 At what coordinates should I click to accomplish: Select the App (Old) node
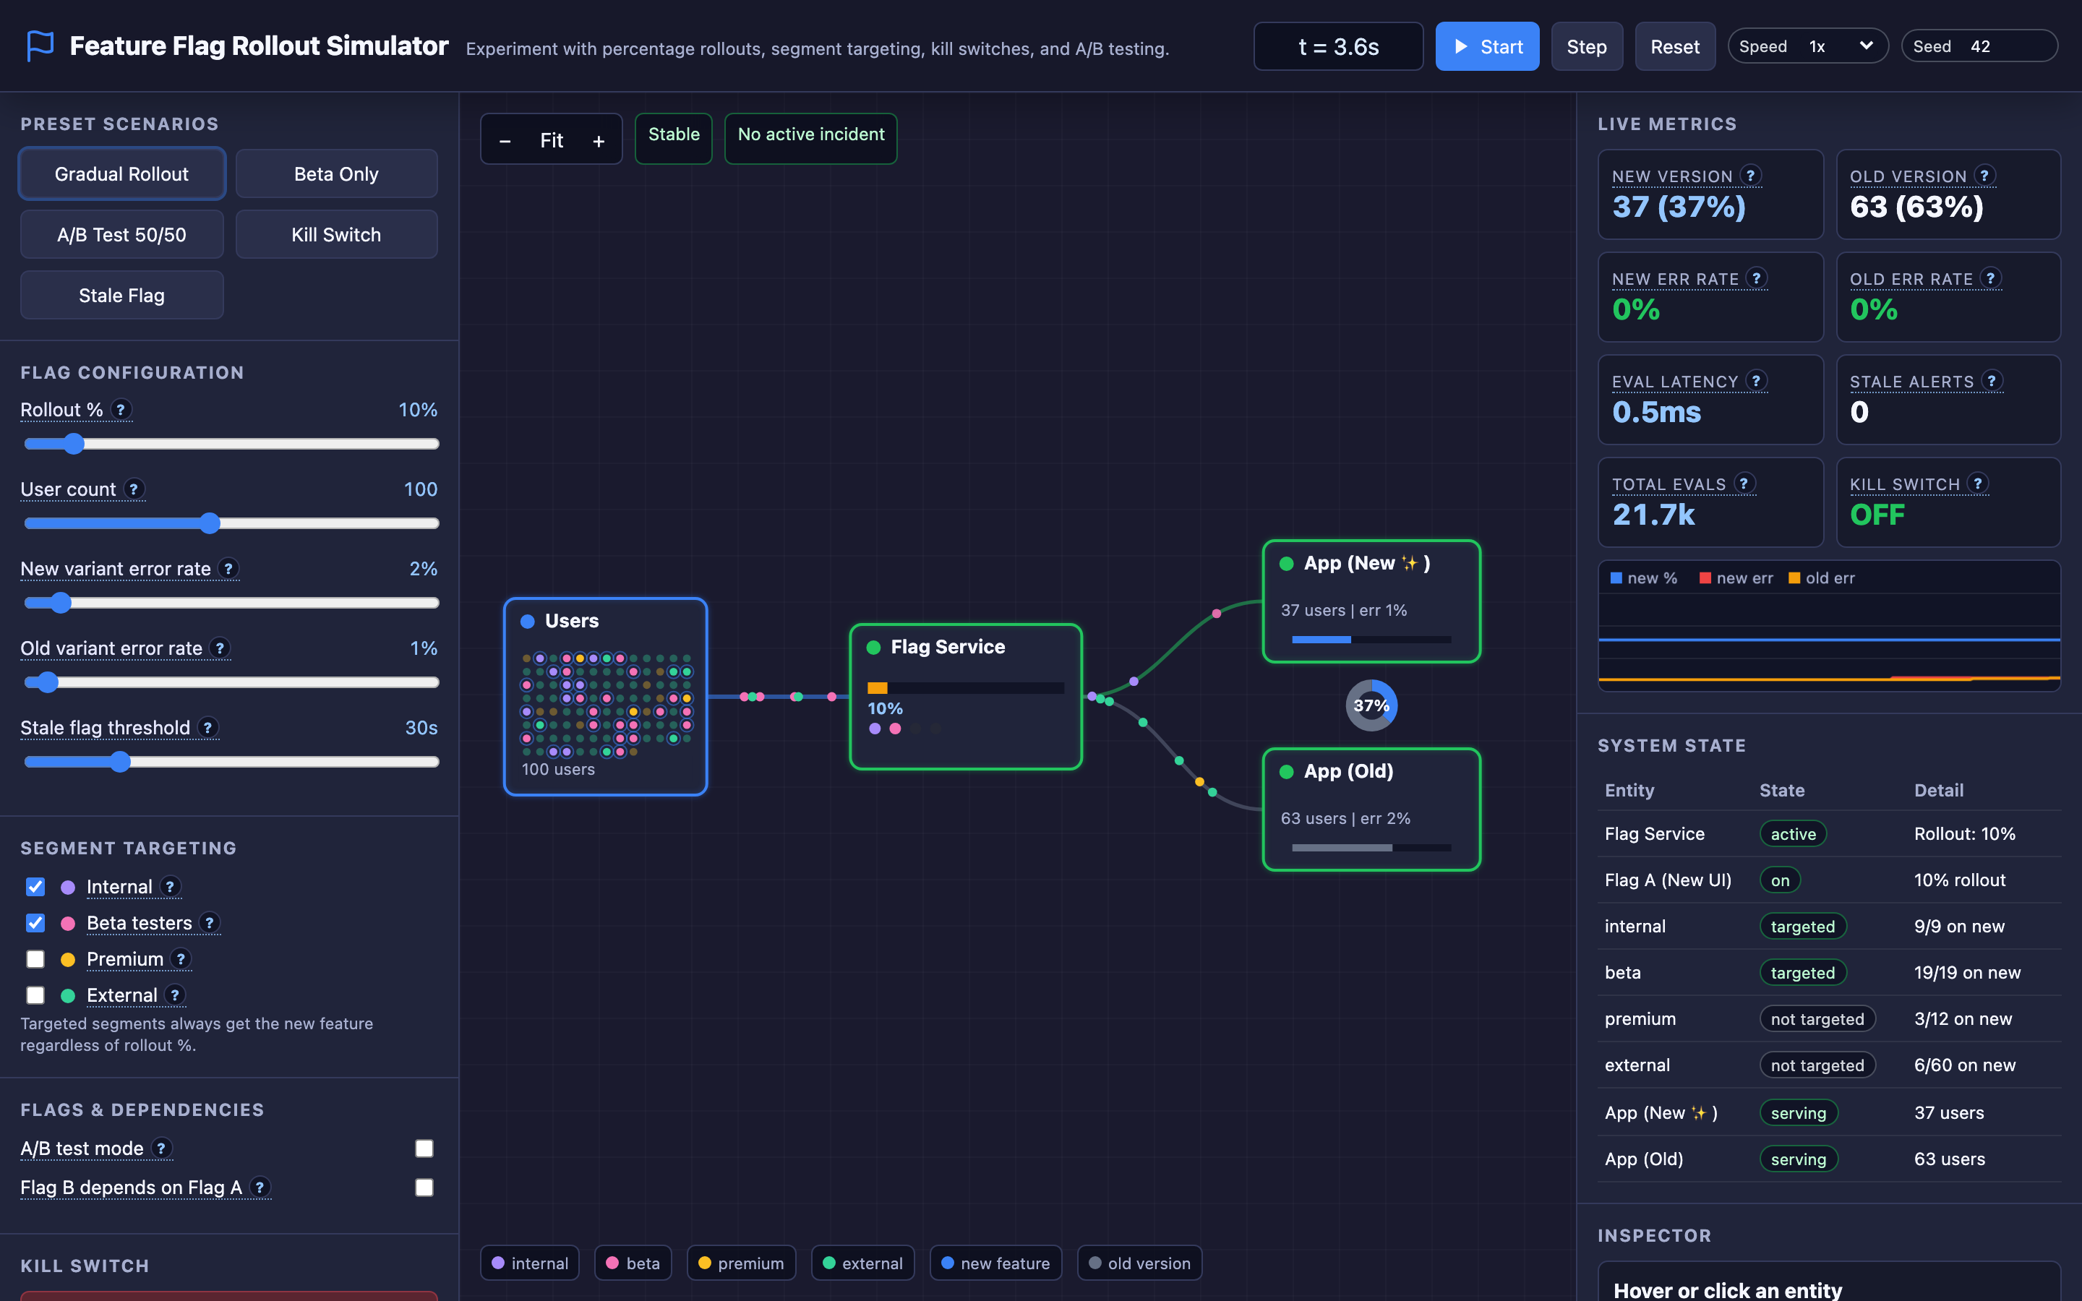[1371, 809]
